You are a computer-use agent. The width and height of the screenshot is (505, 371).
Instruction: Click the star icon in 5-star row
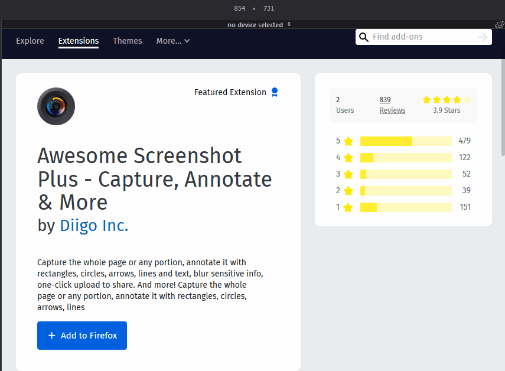point(348,141)
